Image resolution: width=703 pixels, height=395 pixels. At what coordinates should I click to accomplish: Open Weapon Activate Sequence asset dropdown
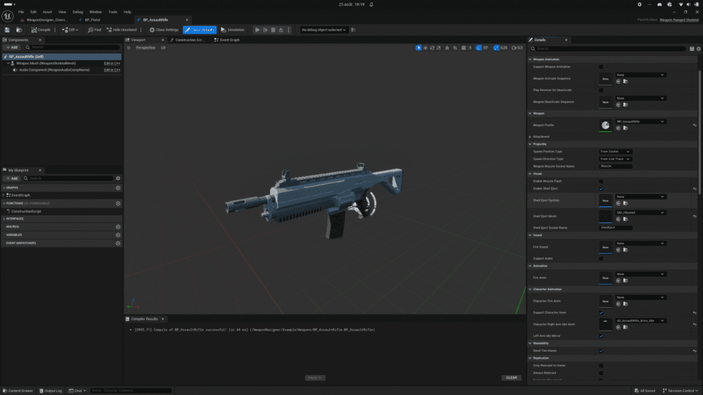click(x=641, y=75)
